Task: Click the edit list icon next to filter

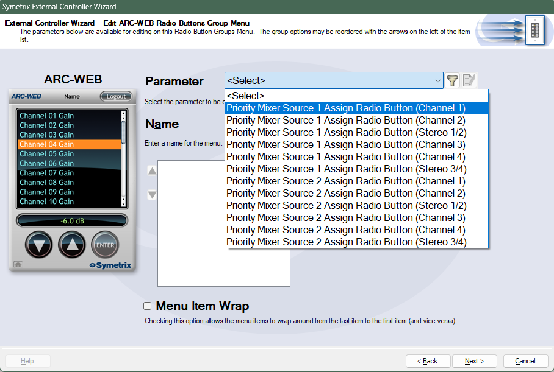Action: click(469, 80)
